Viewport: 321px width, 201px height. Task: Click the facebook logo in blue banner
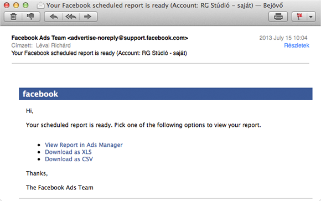40,94
